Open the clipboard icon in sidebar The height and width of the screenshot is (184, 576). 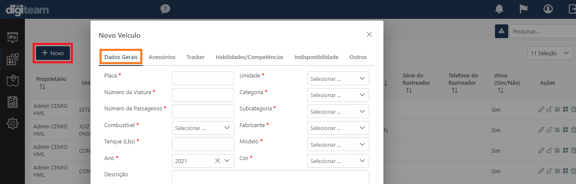tap(12, 102)
